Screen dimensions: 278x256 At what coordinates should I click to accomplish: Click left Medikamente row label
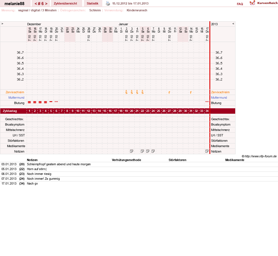[x=16, y=146]
